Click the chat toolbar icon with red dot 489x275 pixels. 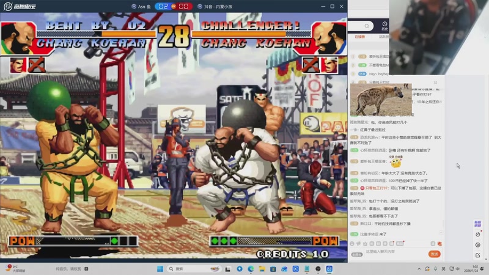pos(392,243)
